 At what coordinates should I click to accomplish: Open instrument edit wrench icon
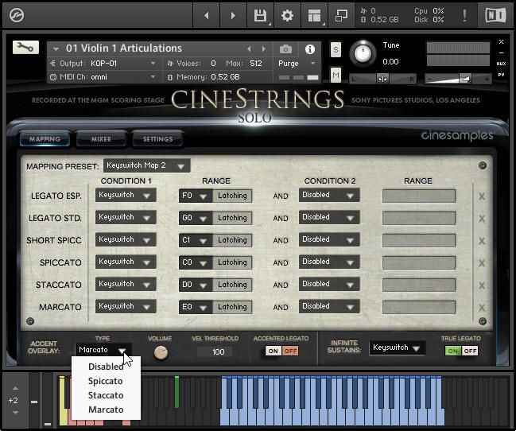click(25, 48)
